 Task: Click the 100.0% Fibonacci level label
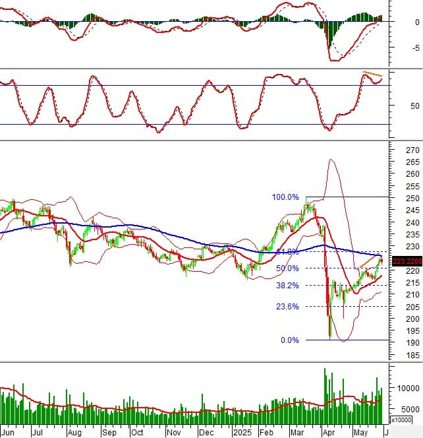click(x=285, y=197)
